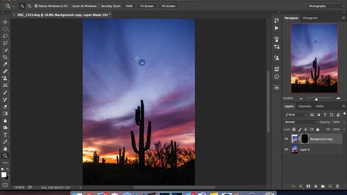
Task: Toggle filter for pixel layers
Action: [x=312, y=115]
